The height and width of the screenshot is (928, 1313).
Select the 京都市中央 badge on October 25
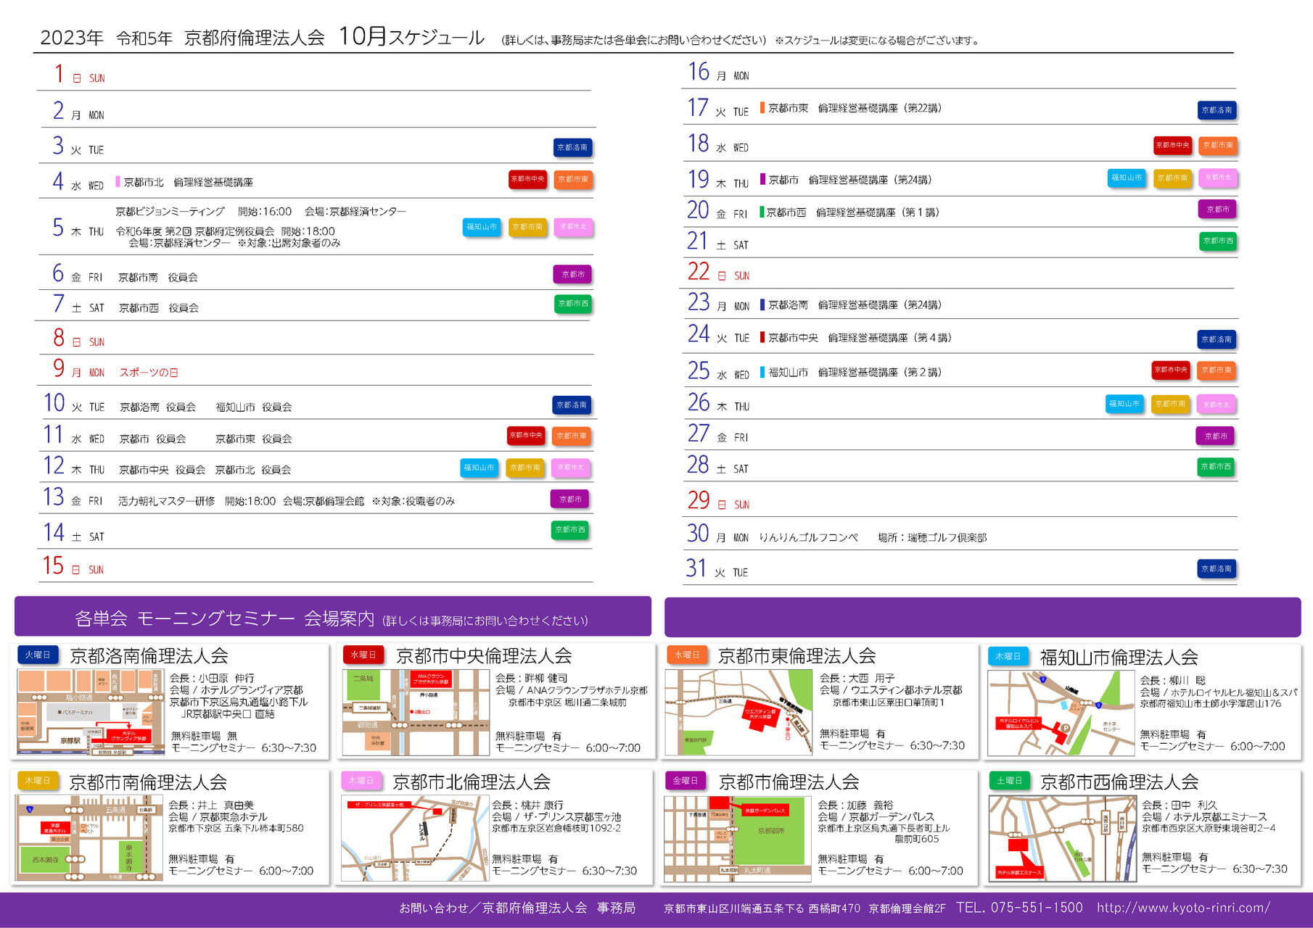tap(1171, 370)
